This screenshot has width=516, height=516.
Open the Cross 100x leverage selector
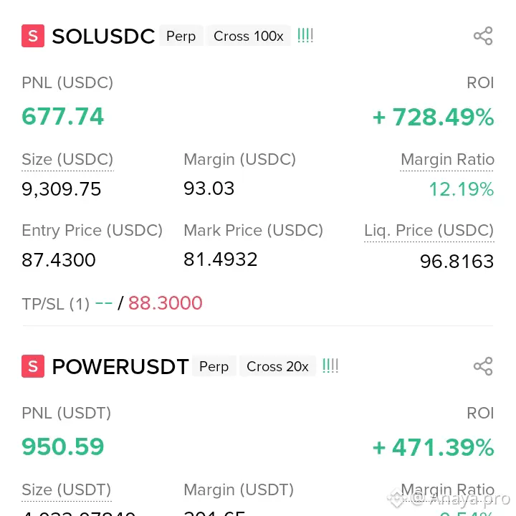point(248,36)
